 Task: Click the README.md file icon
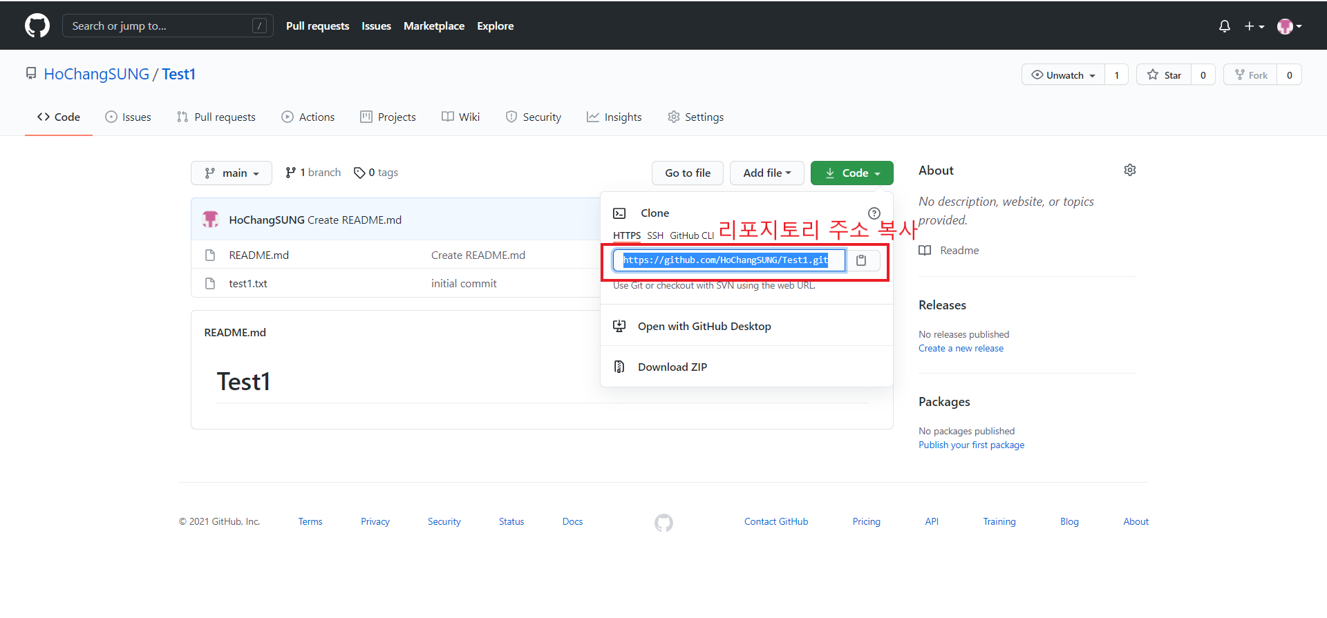(210, 255)
